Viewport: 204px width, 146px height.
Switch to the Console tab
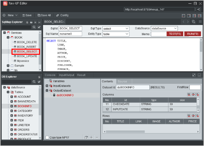[50, 75]
